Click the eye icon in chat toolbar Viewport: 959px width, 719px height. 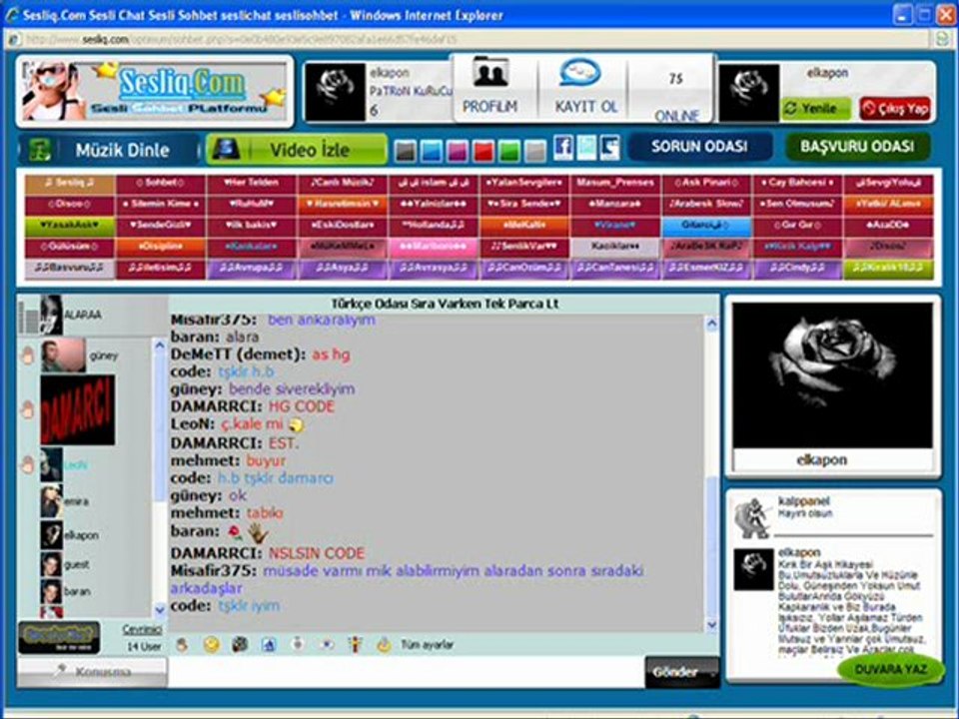tap(327, 644)
